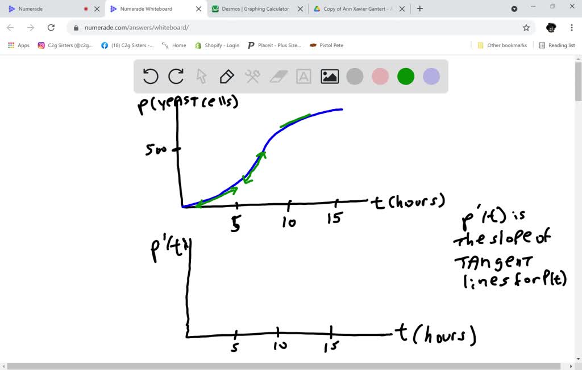Screen dimensions: 582x370
Task: Click the Insert Image tool
Action: click(x=329, y=77)
